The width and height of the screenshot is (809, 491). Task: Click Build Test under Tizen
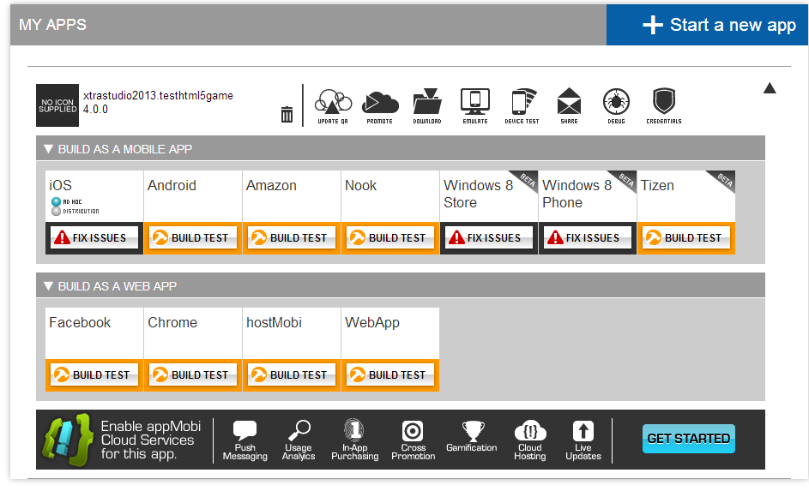[686, 237]
